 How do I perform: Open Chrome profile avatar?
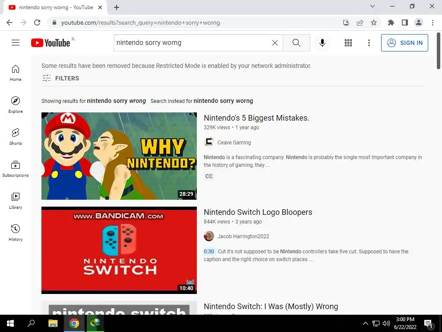(419, 22)
